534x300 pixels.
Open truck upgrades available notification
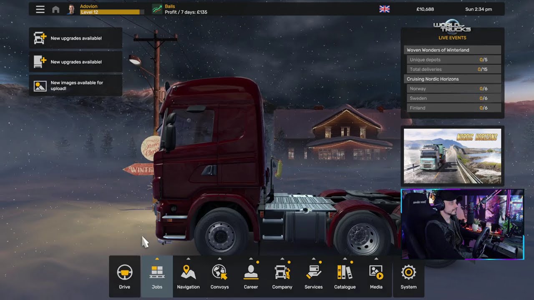coord(76,38)
